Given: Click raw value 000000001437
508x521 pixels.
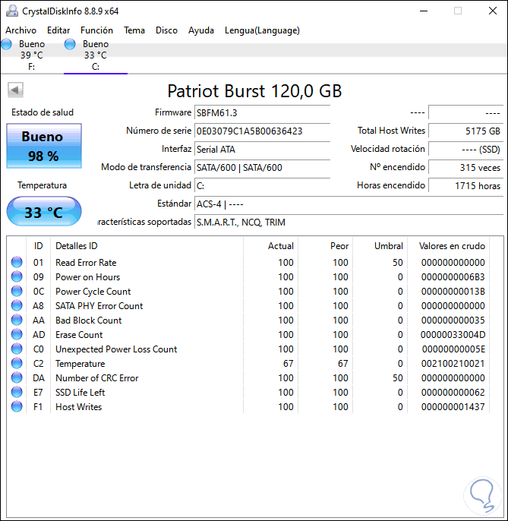Looking at the screenshot, I should pos(453,407).
